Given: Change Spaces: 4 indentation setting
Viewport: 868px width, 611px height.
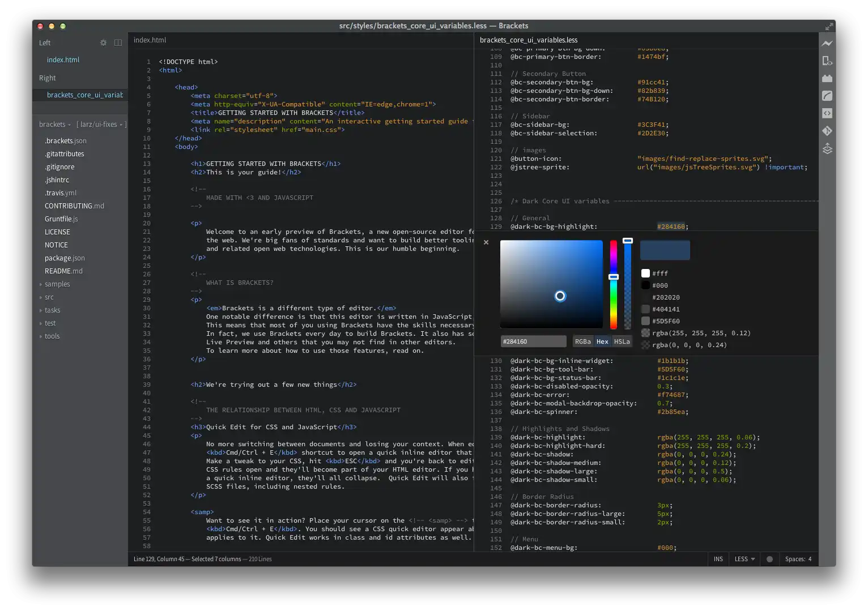Looking at the screenshot, I should pyautogui.click(x=798, y=559).
